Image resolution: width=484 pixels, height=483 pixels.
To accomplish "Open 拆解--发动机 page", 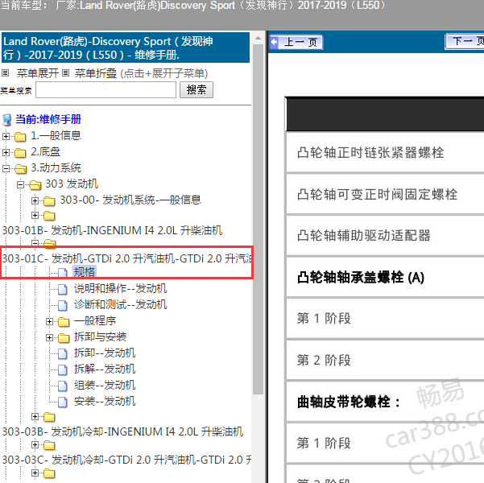I will 105,369.
